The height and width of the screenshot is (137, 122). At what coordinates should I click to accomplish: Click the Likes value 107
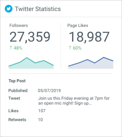tap(42, 111)
